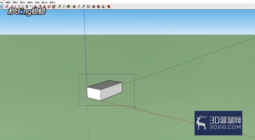Select the Line pencil tool
The height and width of the screenshot is (140, 255).
12,7
